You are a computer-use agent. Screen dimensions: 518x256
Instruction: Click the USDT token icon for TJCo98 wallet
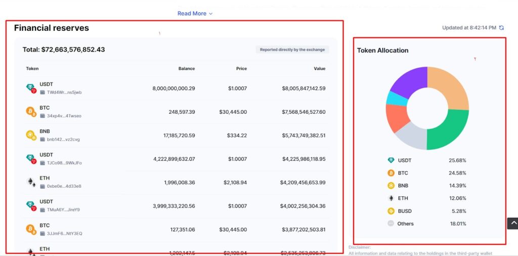[x=31, y=158]
